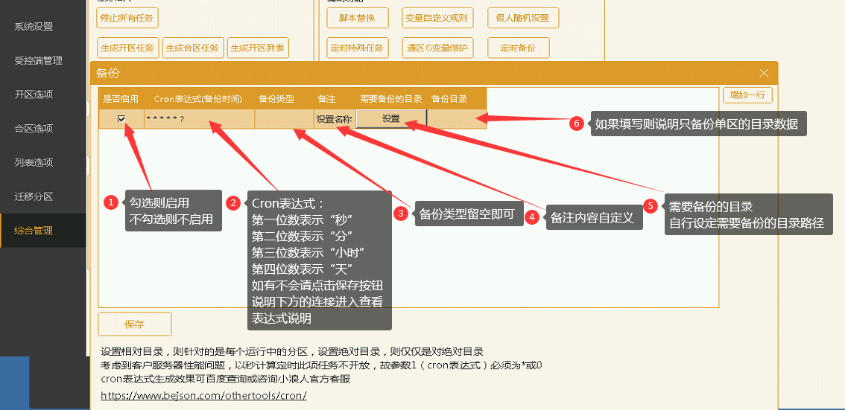Click 增加一行 to add a row
Screen dimensions: 845x410
747,95
